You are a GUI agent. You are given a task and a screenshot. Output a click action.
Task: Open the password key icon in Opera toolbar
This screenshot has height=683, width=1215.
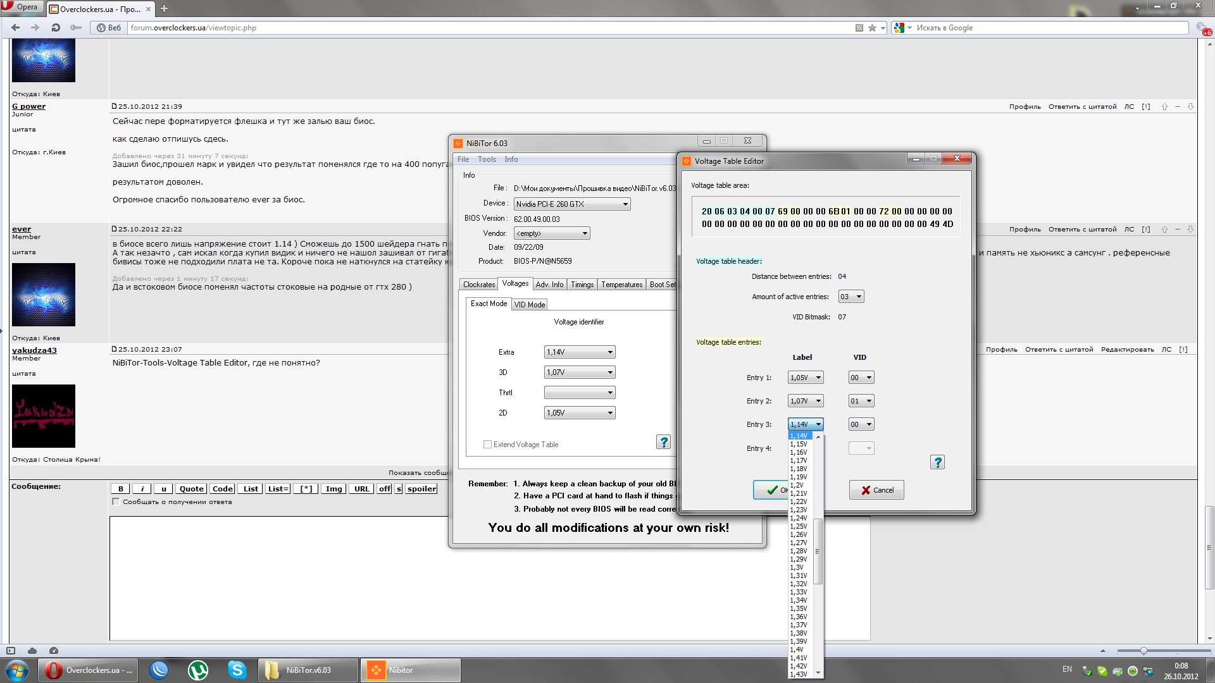coord(76,27)
